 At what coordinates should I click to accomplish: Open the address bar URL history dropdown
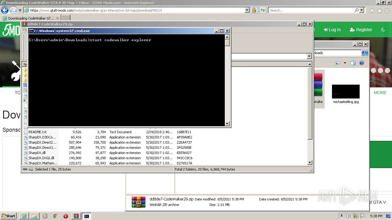tap(247, 10)
